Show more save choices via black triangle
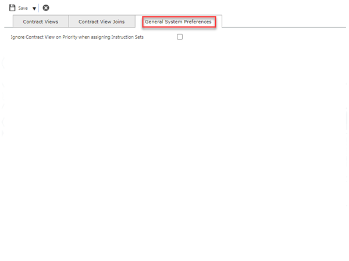 coord(34,9)
